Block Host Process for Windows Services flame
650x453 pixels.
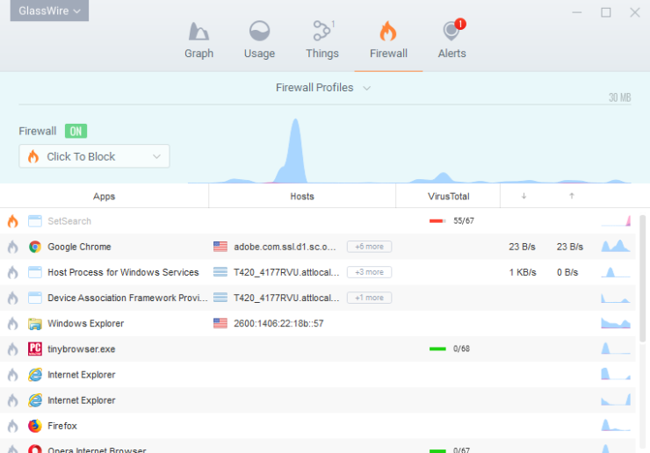pyautogui.click(x=13, y=272)
